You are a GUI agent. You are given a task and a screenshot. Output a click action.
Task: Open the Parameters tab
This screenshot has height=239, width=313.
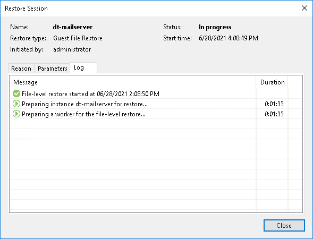(x=52, y=69)
